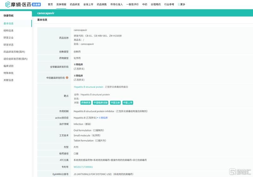Click the ATC分类 classification path text
The image size is (253, 177).
click(110, 160)
